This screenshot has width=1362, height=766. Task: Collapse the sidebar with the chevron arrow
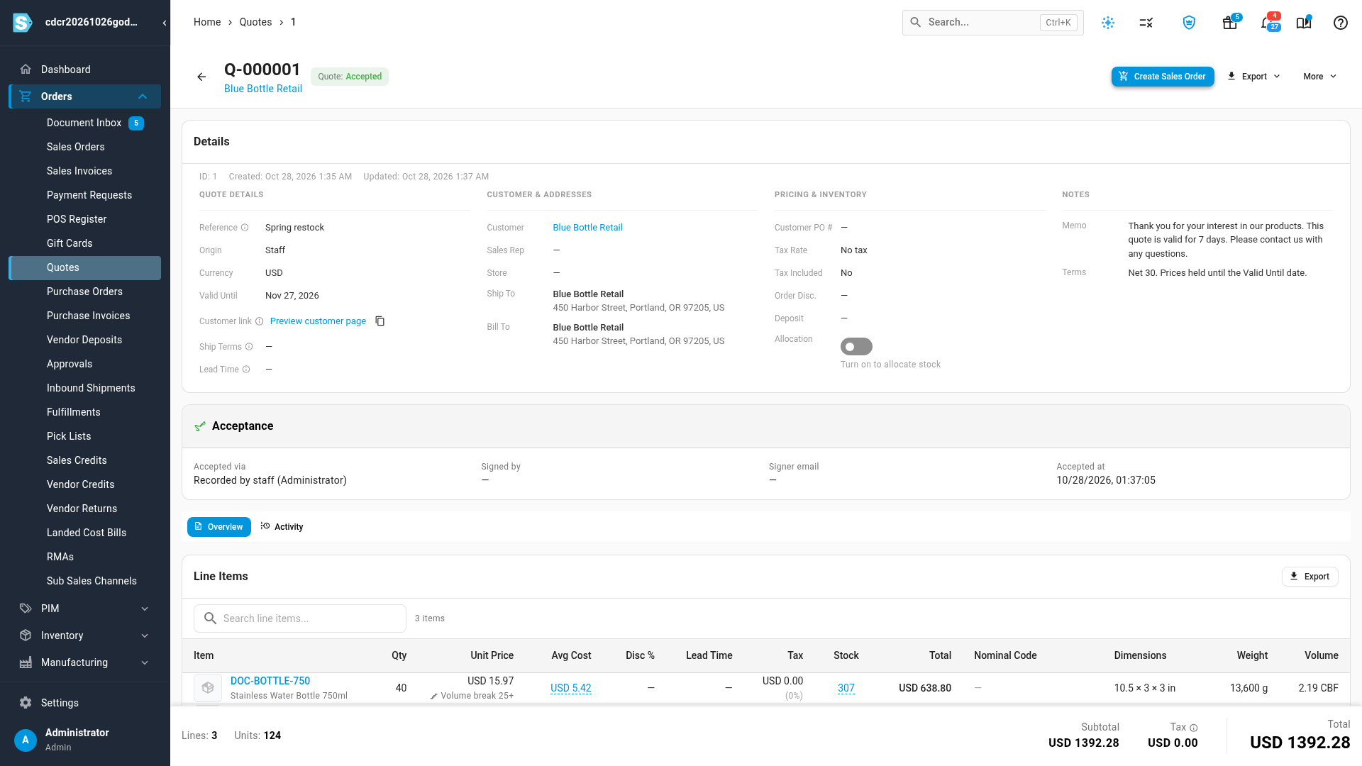pyautogui.click(x=165, y=23)
